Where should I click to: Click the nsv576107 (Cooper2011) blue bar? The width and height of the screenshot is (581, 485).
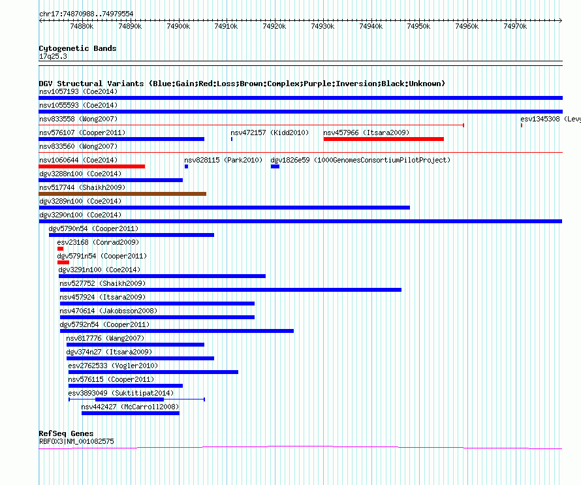pos(121,139)
